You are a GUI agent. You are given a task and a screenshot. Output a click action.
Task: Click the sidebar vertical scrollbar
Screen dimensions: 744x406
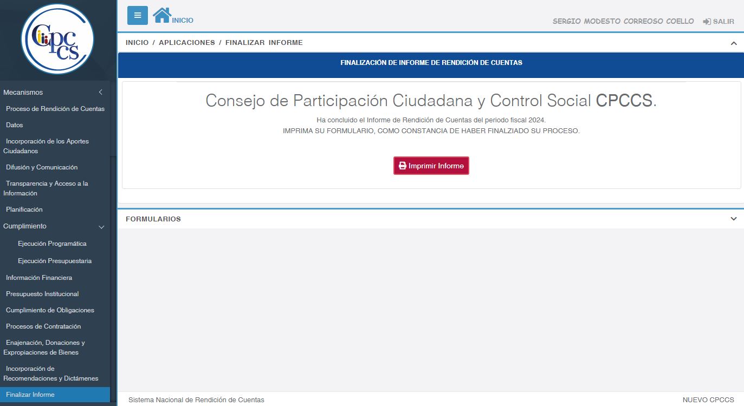click(x=113, y=271)
